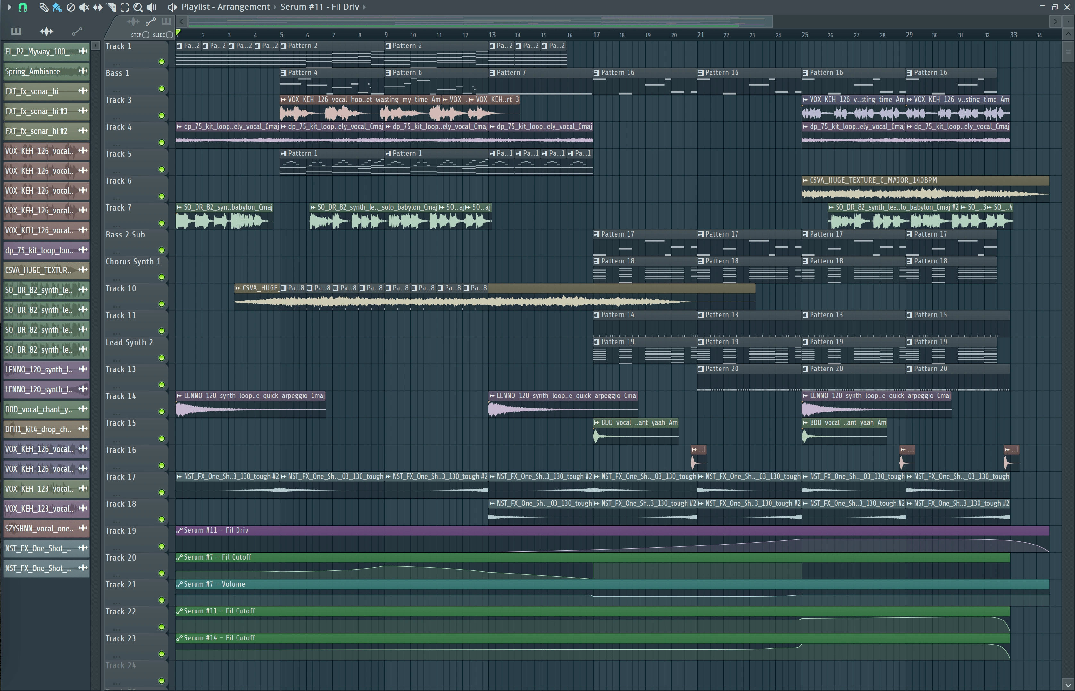Mute Track 19 green light
Image resolution: width=1075 pixels, height=691 pixels.
click(x=162, y=546)
